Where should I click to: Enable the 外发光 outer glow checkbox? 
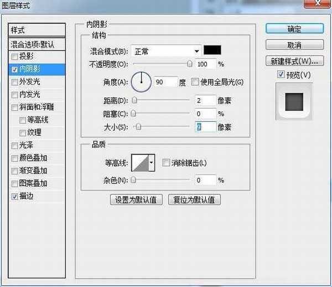coord(14,82)
